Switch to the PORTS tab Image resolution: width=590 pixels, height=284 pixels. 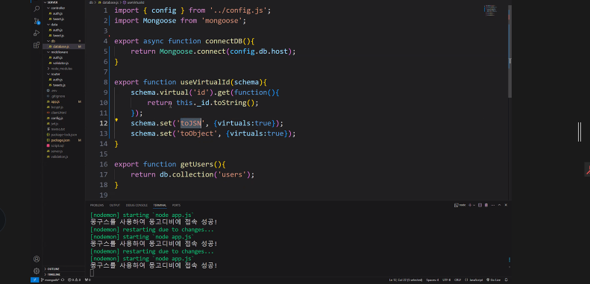[176, 205]
